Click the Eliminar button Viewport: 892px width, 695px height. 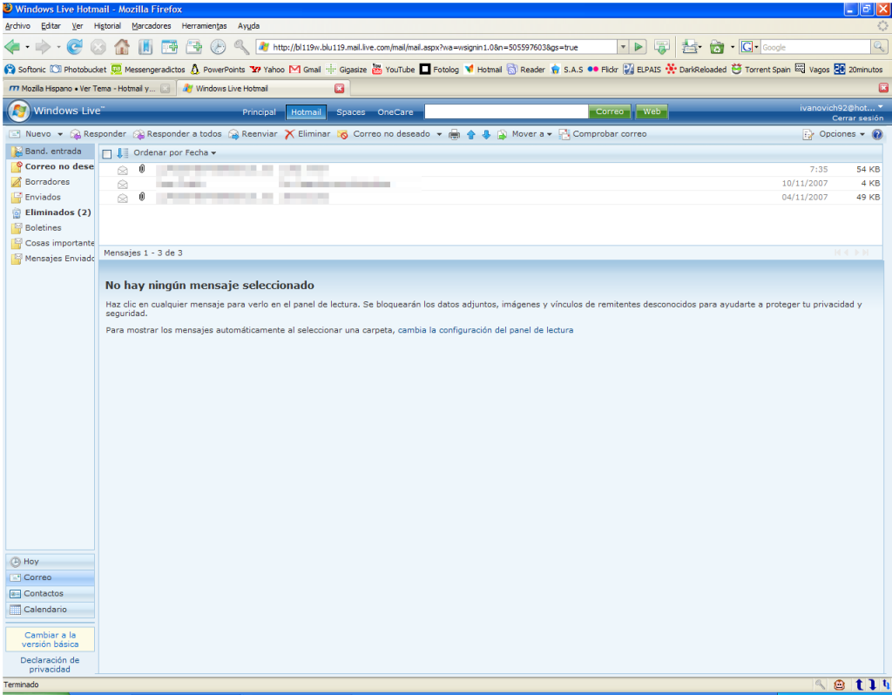point(307,134)
